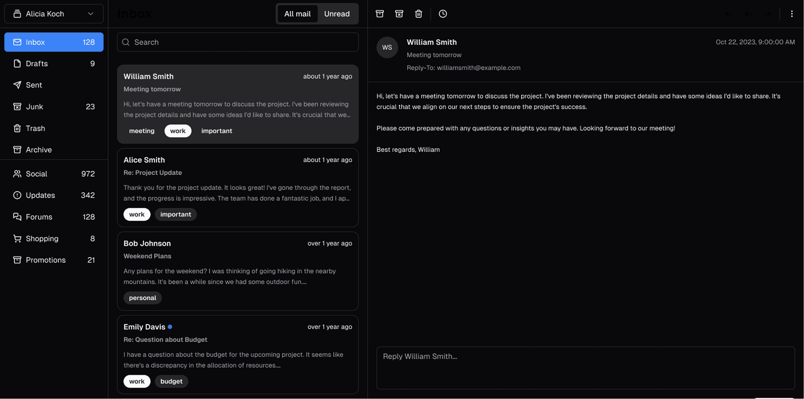Go to the Junk folder
804x399 pixels.
[x=54, y=107]
